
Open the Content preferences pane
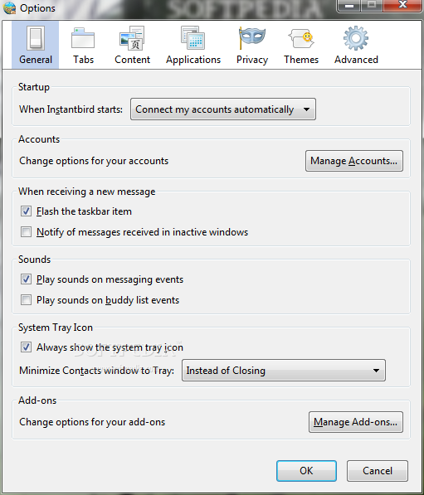tap(132, 45)
